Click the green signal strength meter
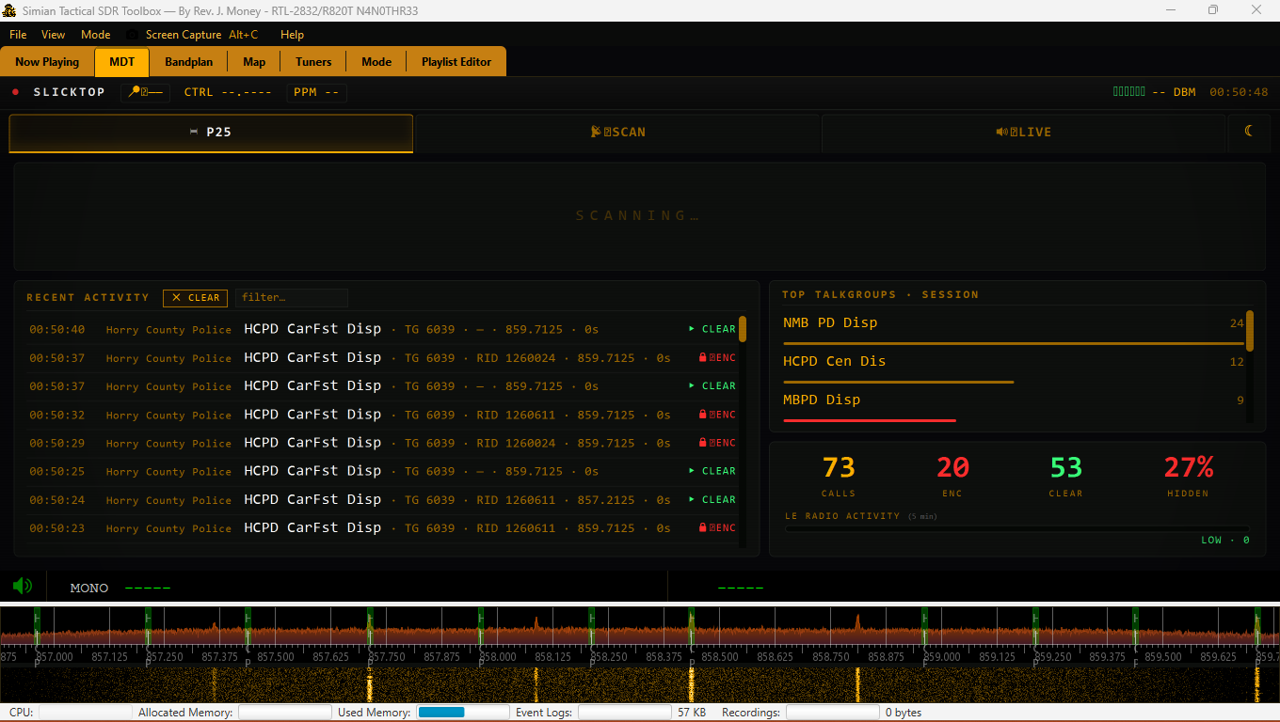 point(1129,92)
